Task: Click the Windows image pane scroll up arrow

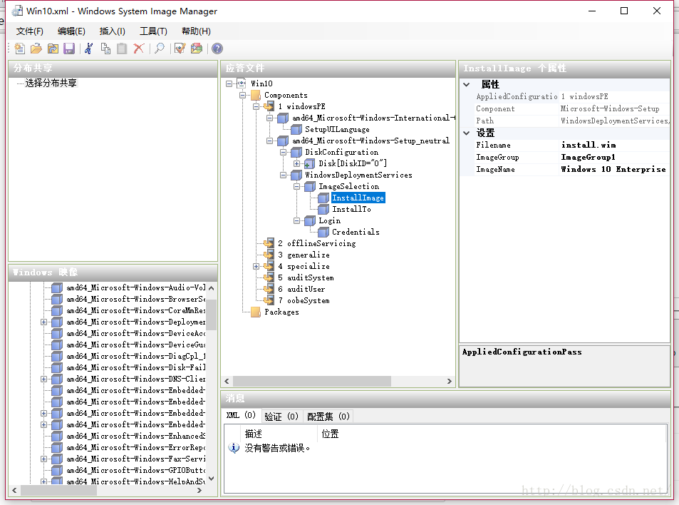Action: pyautogui.click(x=212, y=288)
